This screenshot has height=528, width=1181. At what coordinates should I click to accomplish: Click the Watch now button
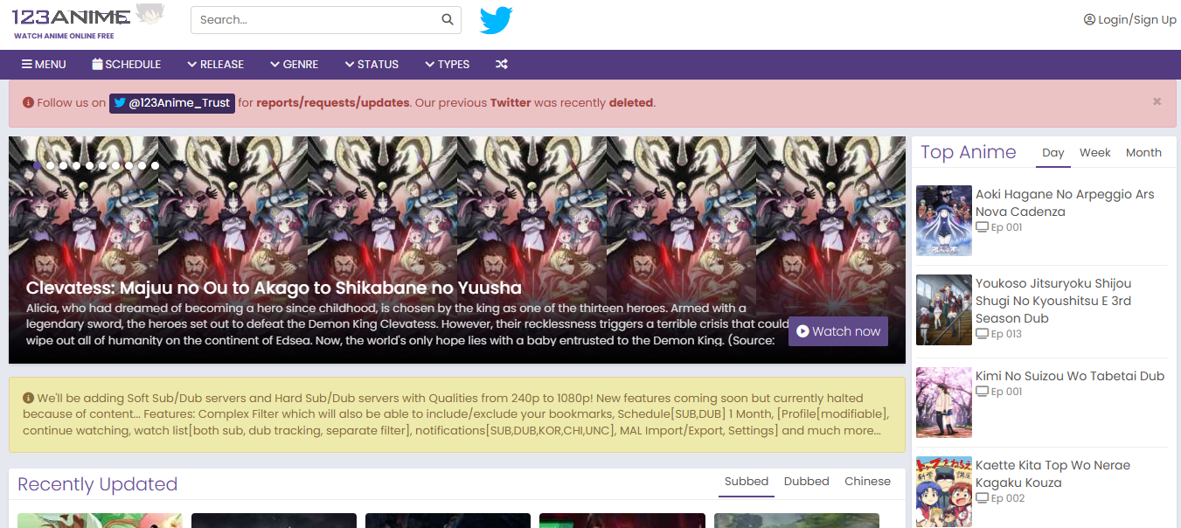coord(838,331)
